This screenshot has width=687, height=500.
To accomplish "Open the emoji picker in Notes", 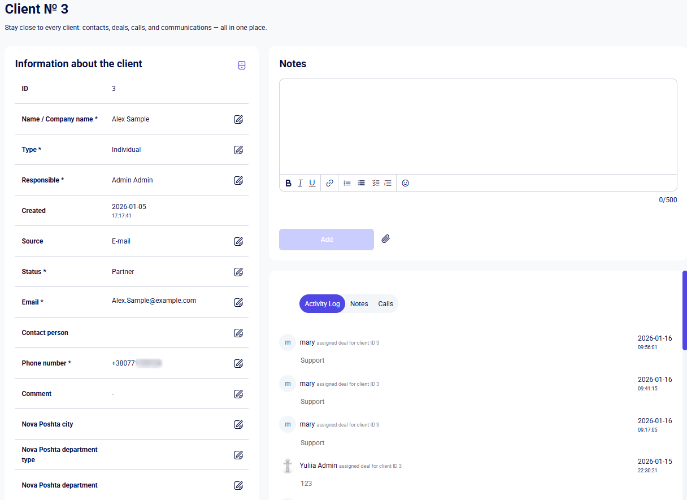I will 405,183.
